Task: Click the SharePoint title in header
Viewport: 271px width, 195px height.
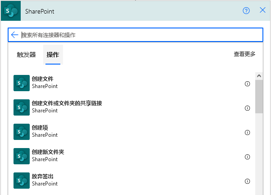Action: pos(40,11)
